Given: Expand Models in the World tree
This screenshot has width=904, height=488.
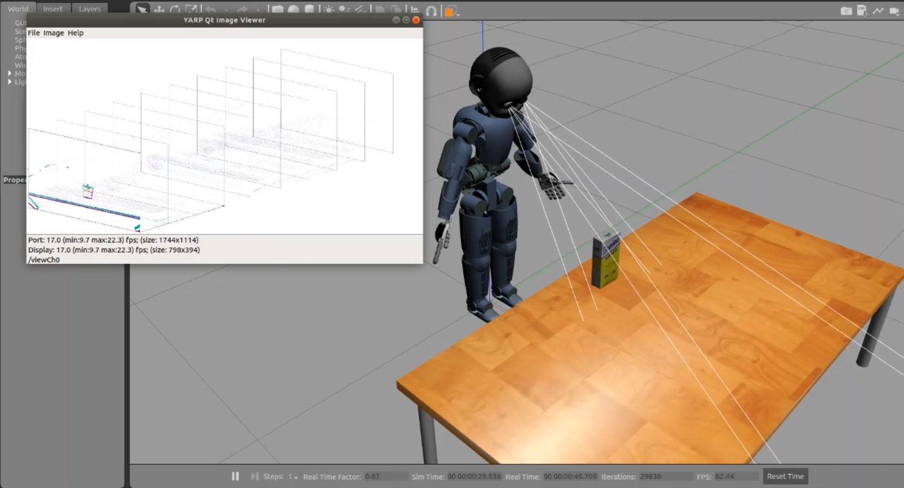Looking at the screenshot, I should [x=9, y=74].
